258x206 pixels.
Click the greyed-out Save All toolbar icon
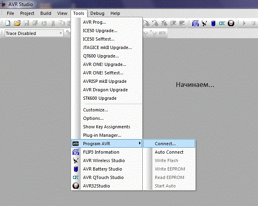click(35, 23)
